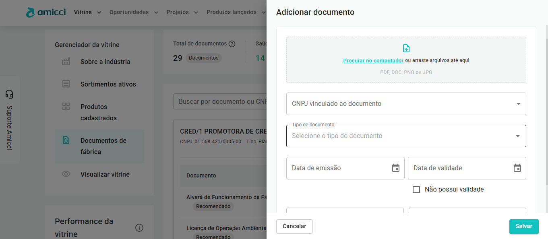This screenshot has width=548, height=239.
Task: Open the Data de emissão calendar picker
Action: pyautogui.click(x=395, y=168)
